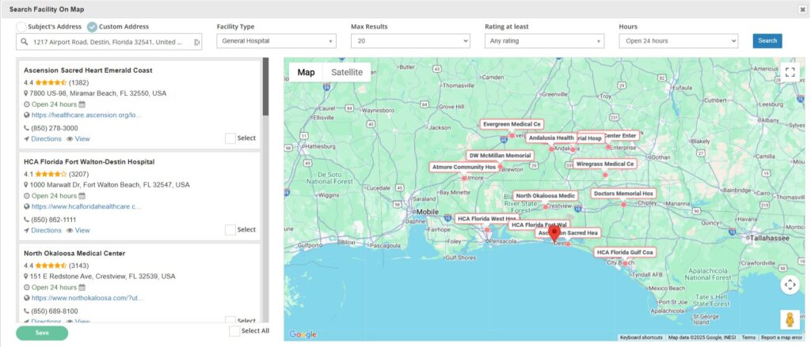Click the map camera controls icon
Screen dimensions: 811x347
(x=790, y=285)
